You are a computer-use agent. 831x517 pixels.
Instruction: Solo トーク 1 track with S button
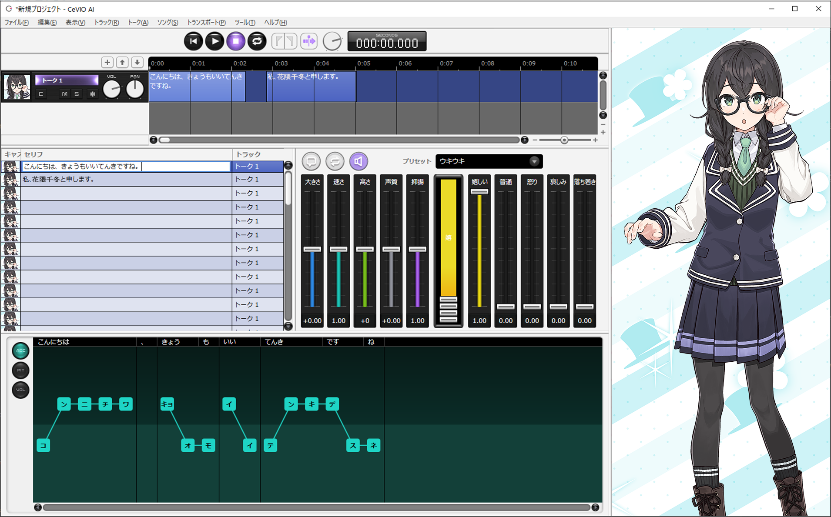[x=77, y=94]
